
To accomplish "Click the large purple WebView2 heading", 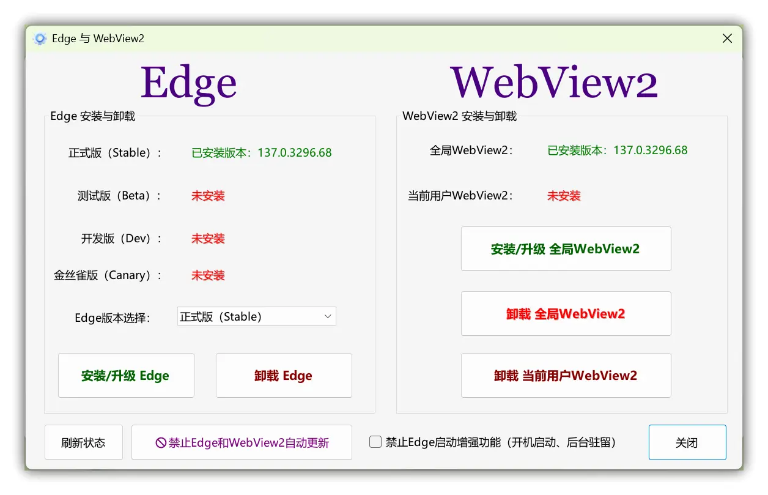I will [554, 82].
